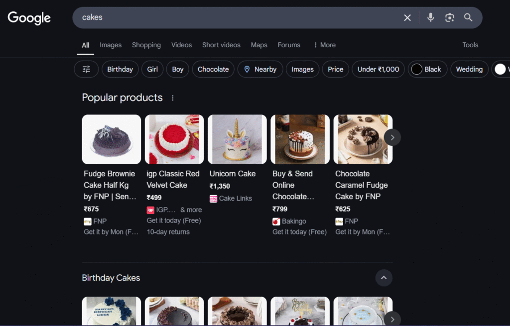Advance the product carousel with the right arrow
Screen dimensions: 510x326
(392, 137)
